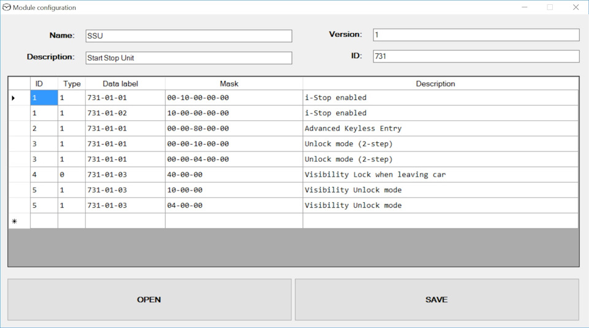589x328 pixels.
Task: Select Visibility Lock when leaving car cell
Action: [441, 175]
